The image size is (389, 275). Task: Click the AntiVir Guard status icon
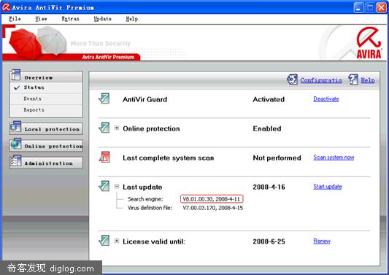[104, 98]
